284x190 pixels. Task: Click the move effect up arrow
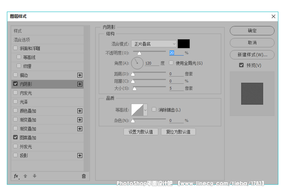coord(25,176)
